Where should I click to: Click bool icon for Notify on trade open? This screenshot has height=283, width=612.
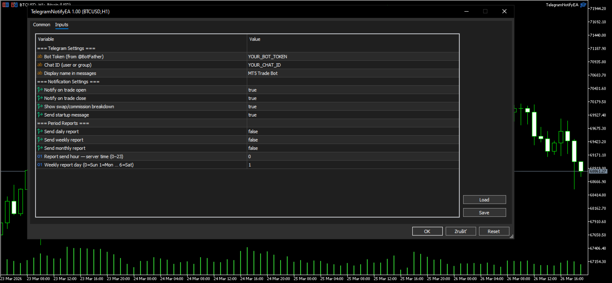[40, 90]
